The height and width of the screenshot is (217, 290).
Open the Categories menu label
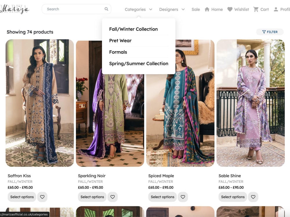[x=135, y=10]
